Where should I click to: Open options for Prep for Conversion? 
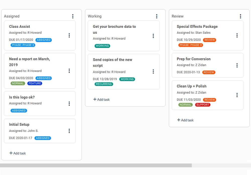[x=237, y=65]
